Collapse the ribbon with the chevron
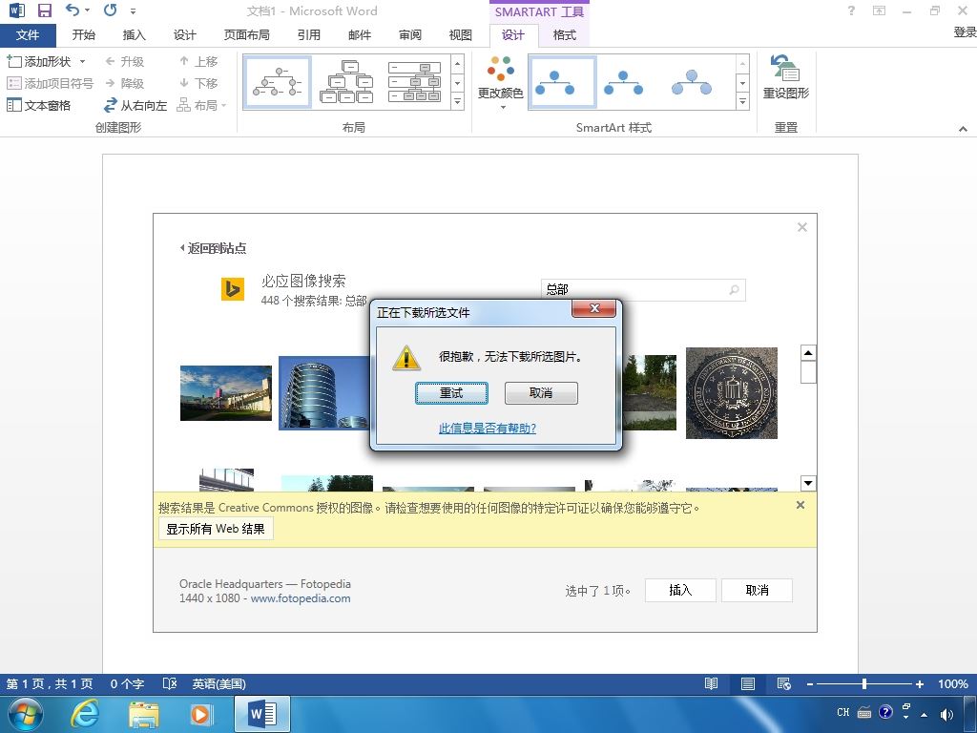 (x=963, y=129)
